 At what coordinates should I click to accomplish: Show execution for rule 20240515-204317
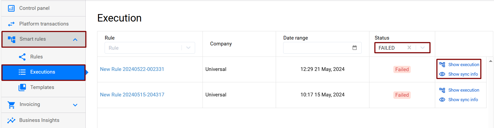pyautogui.click(x=463, y=90)
